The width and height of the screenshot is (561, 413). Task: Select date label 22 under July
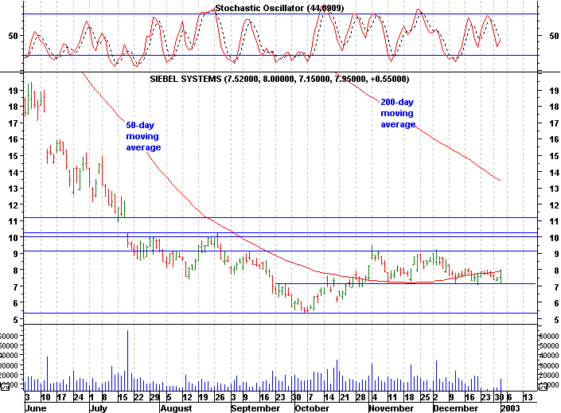[138, 397]
